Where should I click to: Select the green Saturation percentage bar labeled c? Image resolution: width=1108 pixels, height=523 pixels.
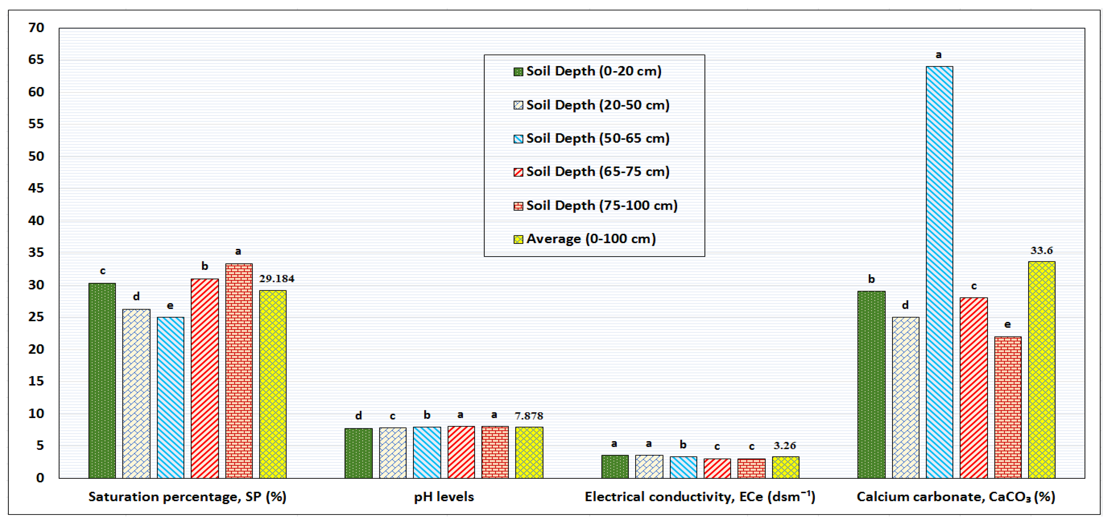tap(102, 380)
